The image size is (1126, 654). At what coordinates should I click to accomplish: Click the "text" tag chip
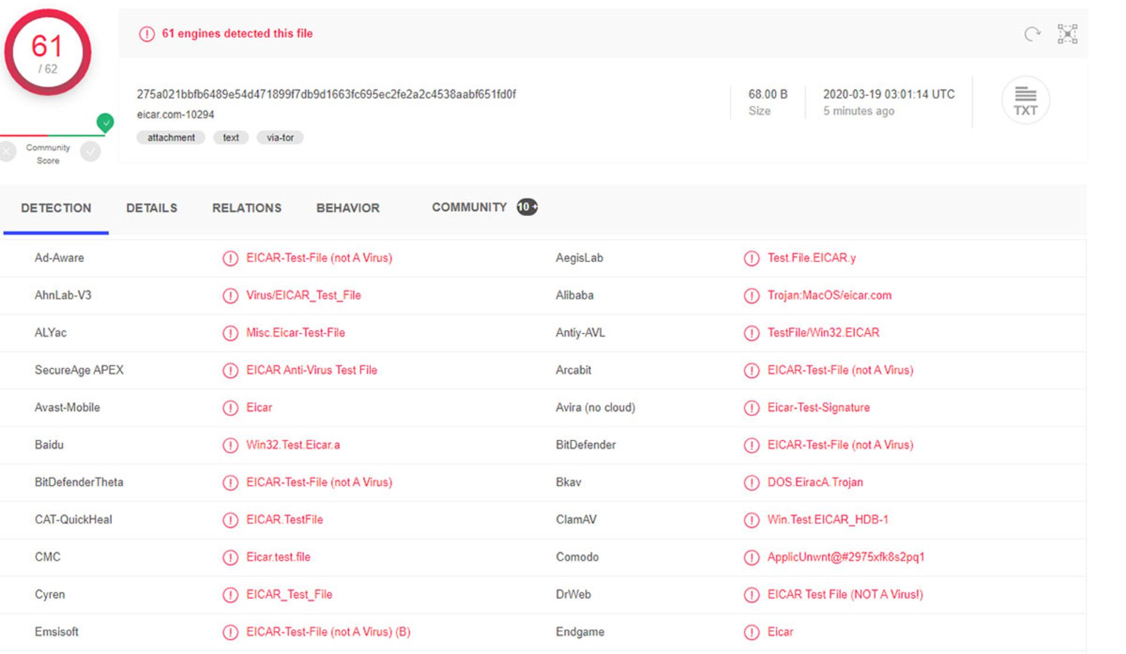click(230, 138)
